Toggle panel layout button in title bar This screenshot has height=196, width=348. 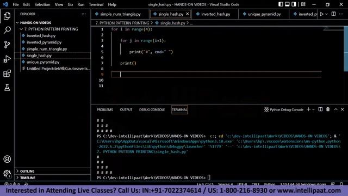coord(287,4)
